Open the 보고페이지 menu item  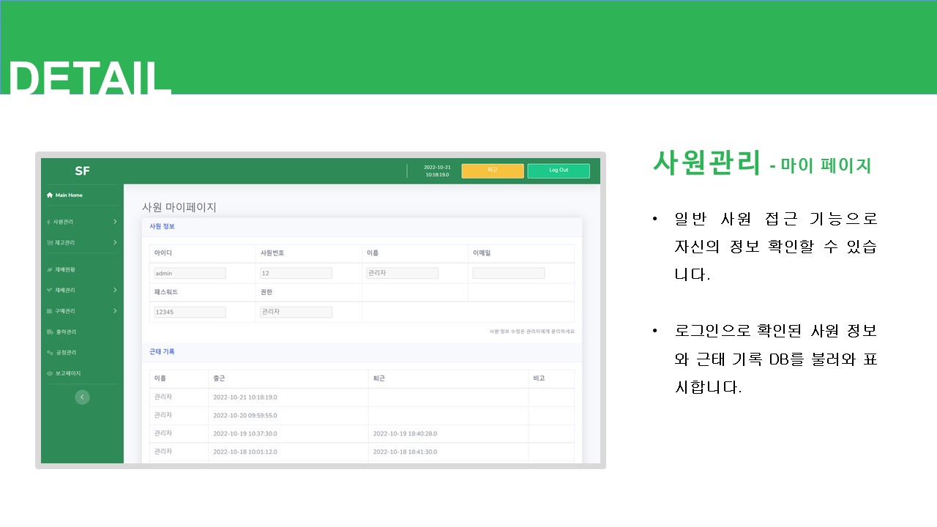point(67,373)
